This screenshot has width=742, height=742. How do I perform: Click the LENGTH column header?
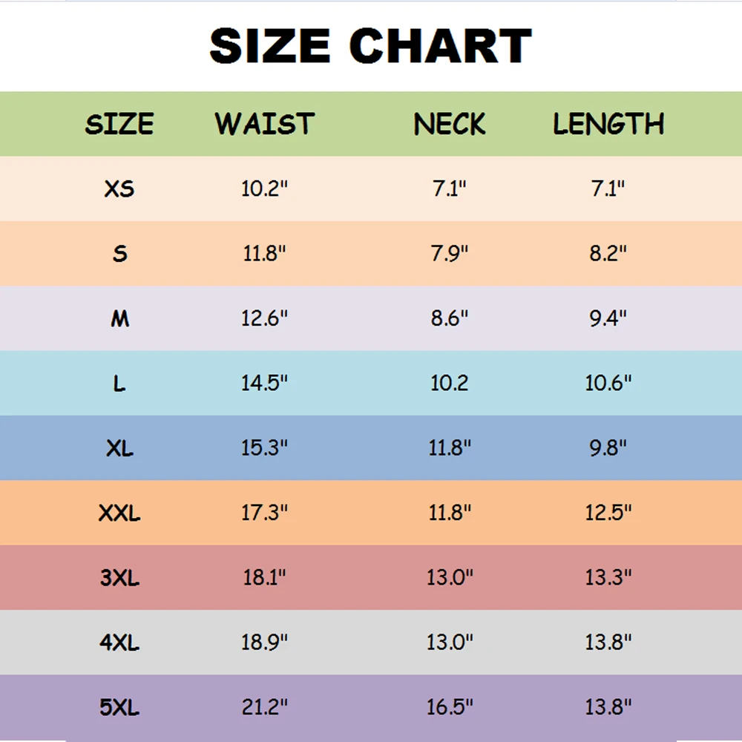tap(608, 124)
